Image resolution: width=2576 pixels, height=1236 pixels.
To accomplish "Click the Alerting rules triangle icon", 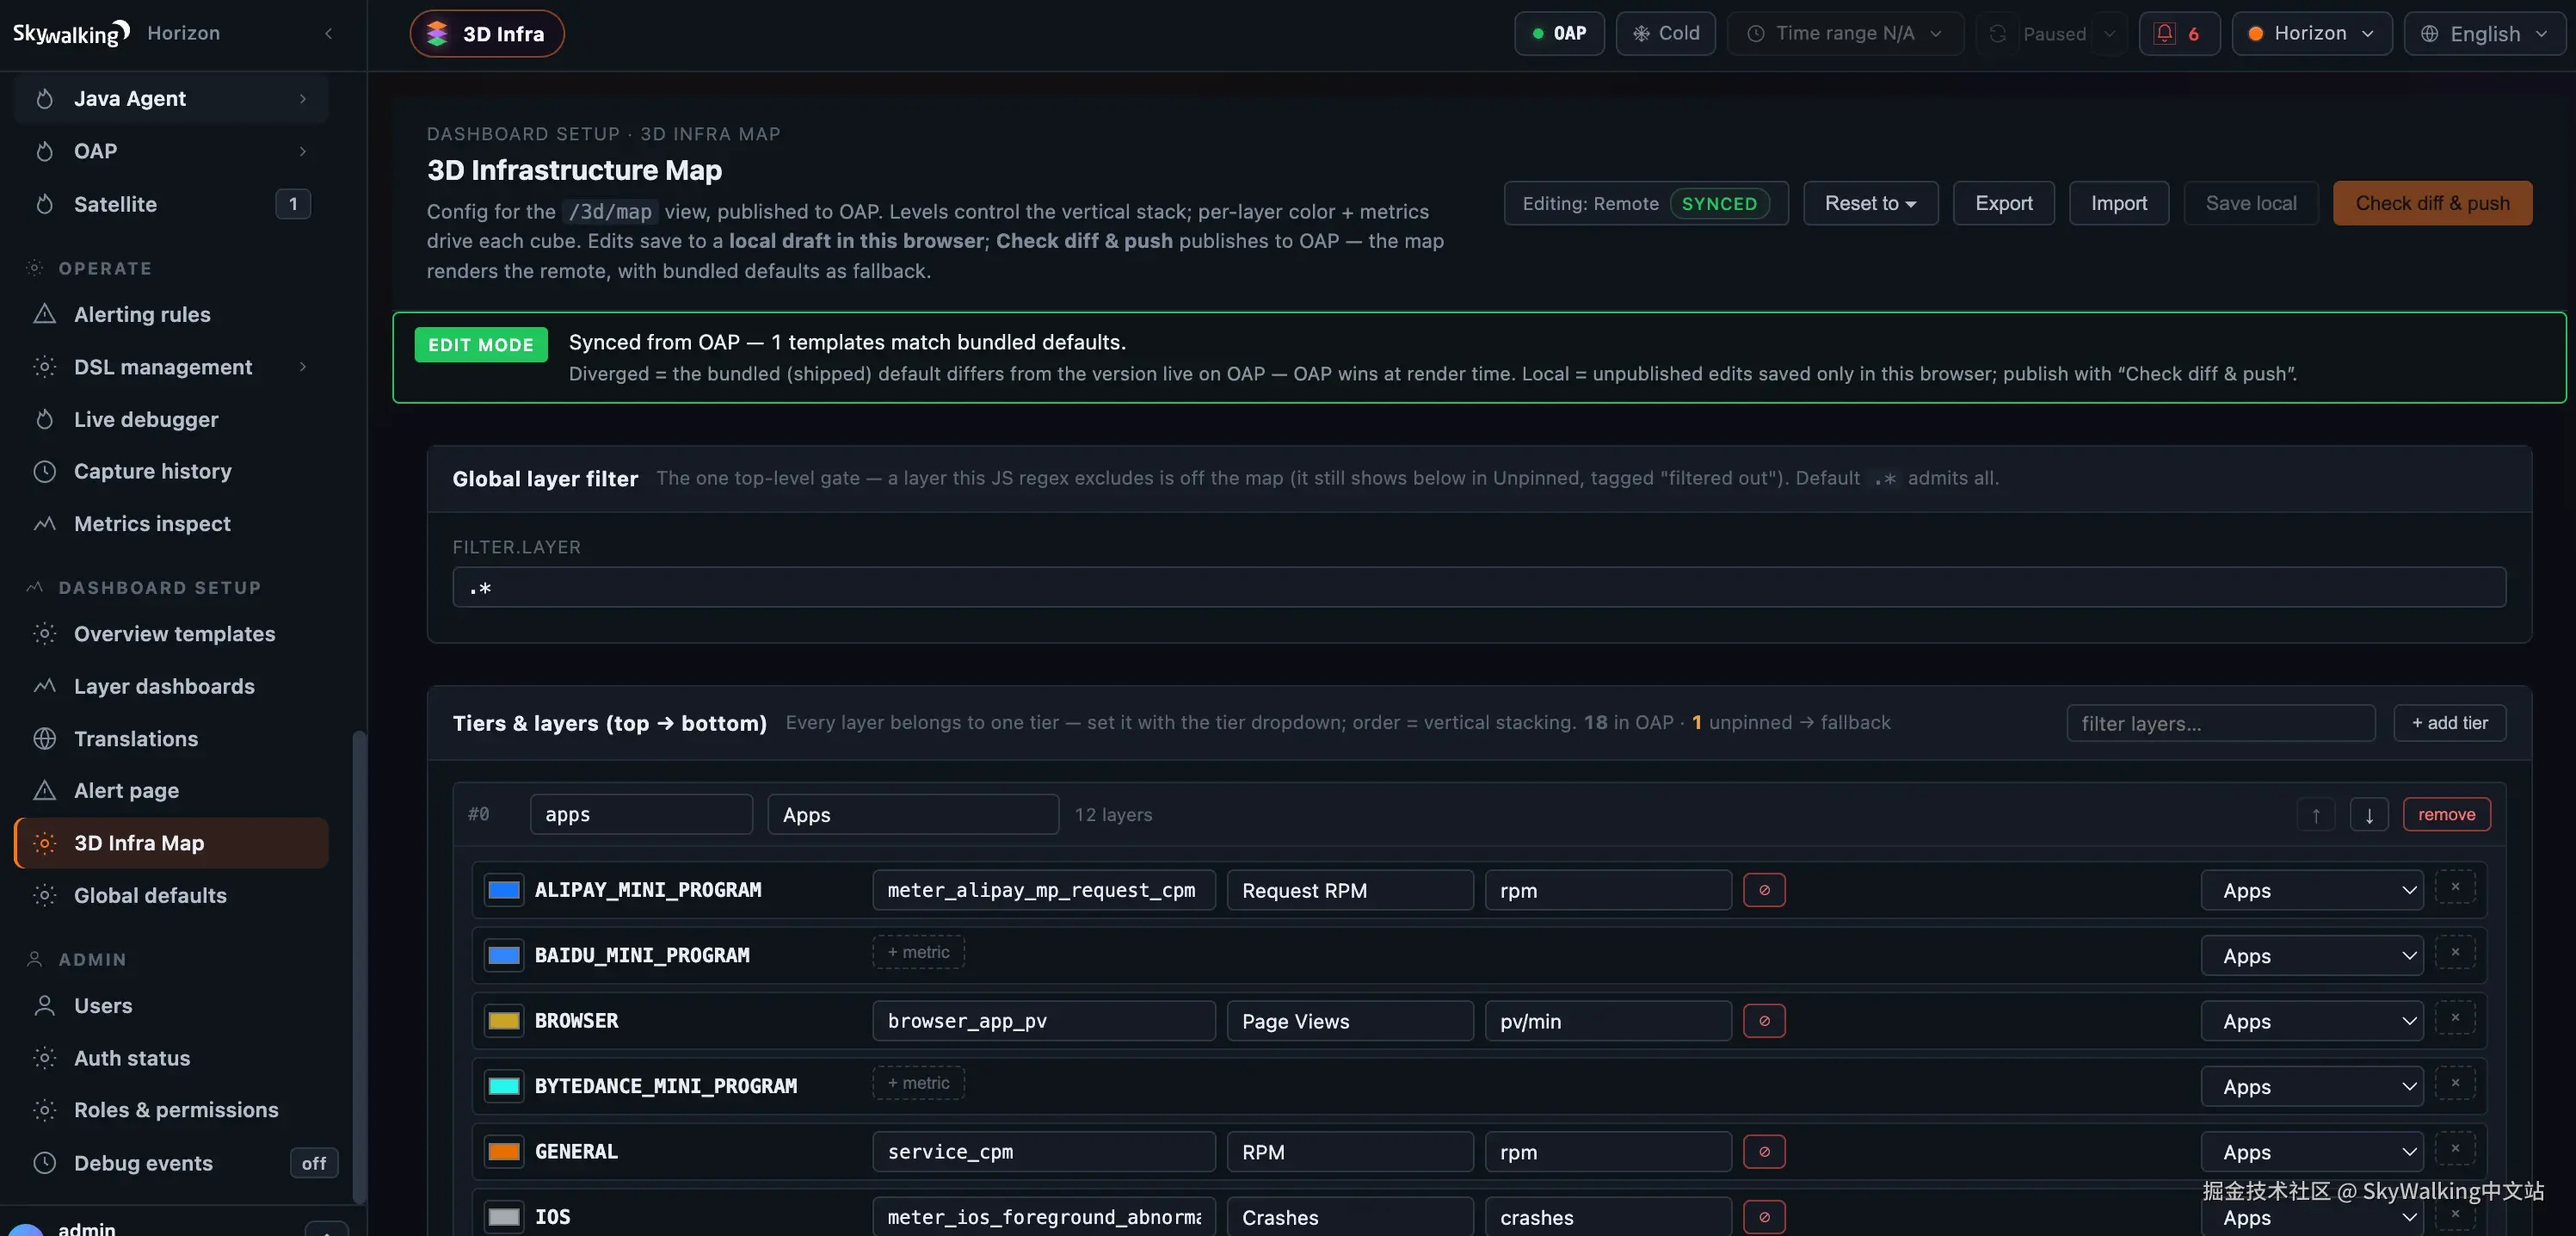I will tap(44, 314).
